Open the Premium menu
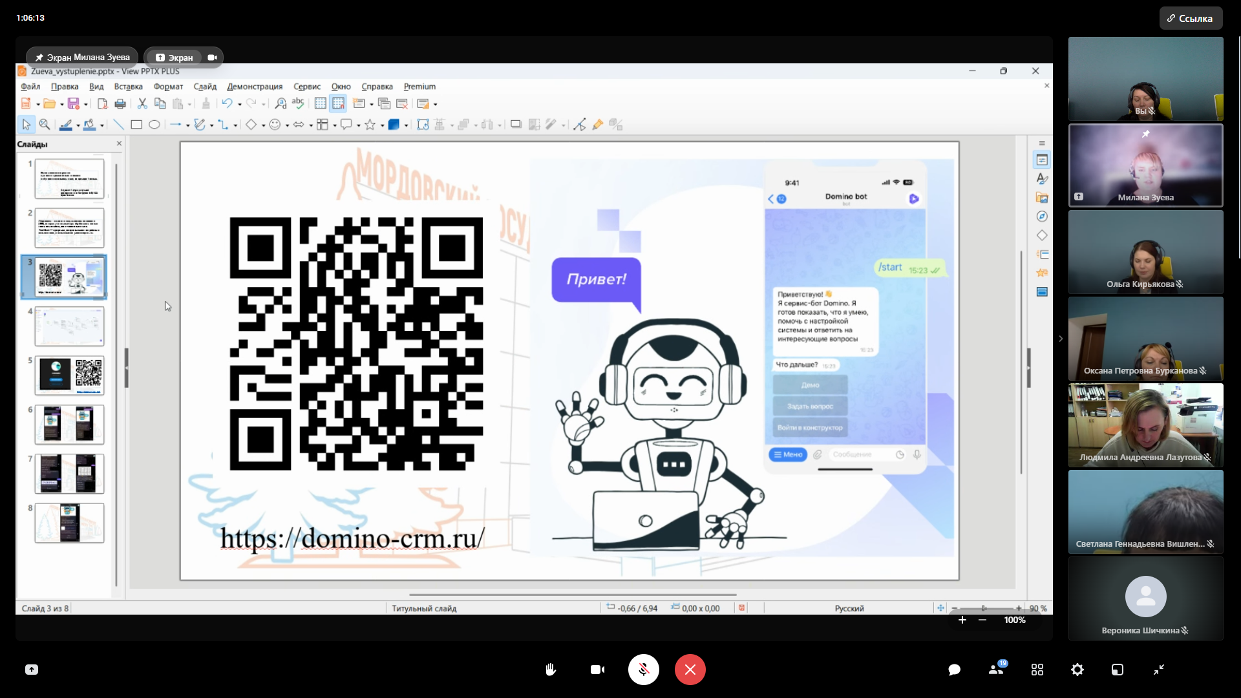1241x698 pixels. [419, 87]
